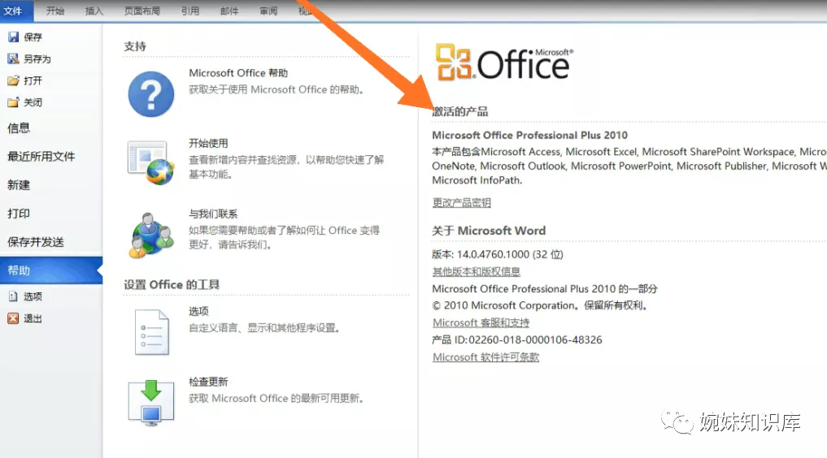Click the '检查更新' heading text
Viewport: 827px width, 458px height.
(x=208, y=382)
